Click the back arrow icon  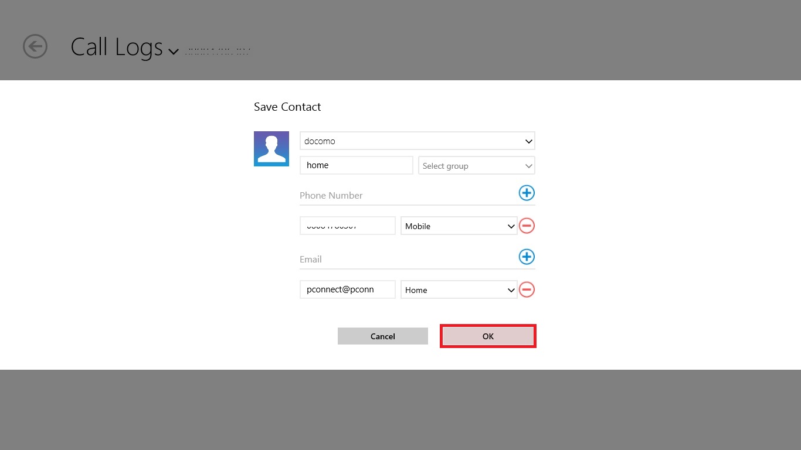tap(35, 46)
